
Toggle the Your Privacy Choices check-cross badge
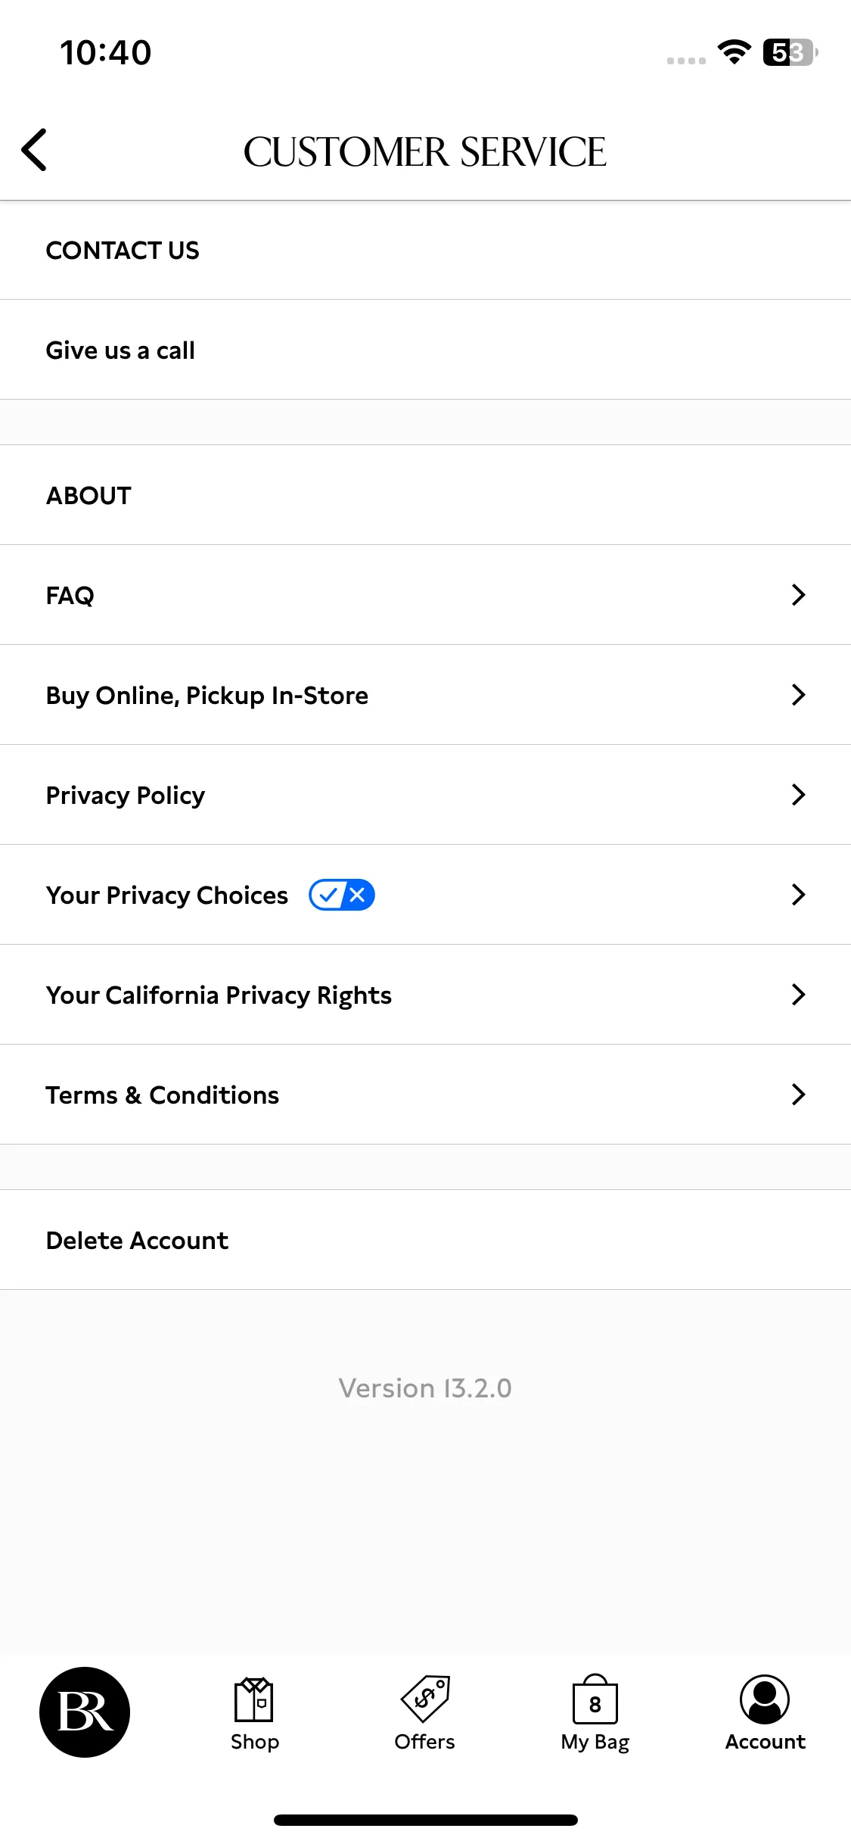pos(342,895)
